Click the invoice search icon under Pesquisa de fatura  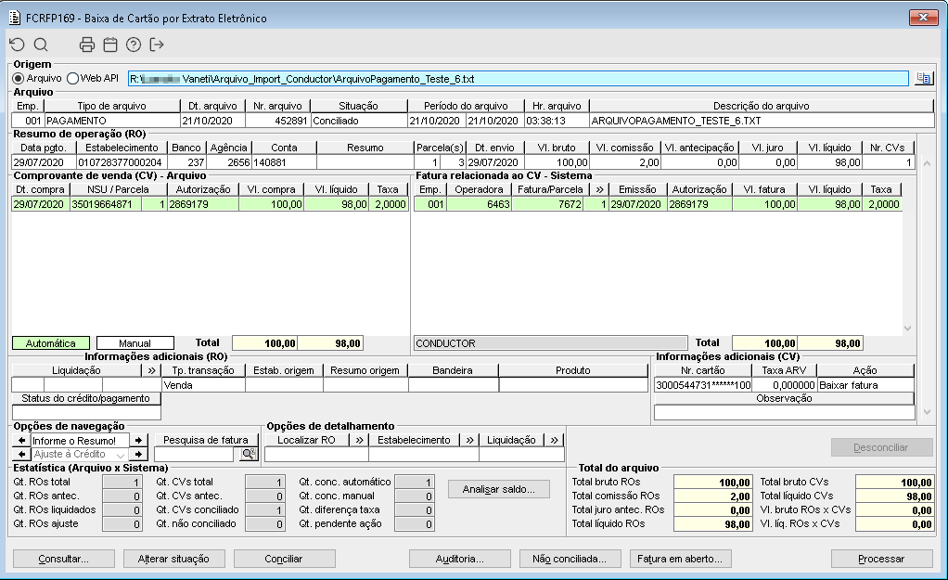coord(249,454)
